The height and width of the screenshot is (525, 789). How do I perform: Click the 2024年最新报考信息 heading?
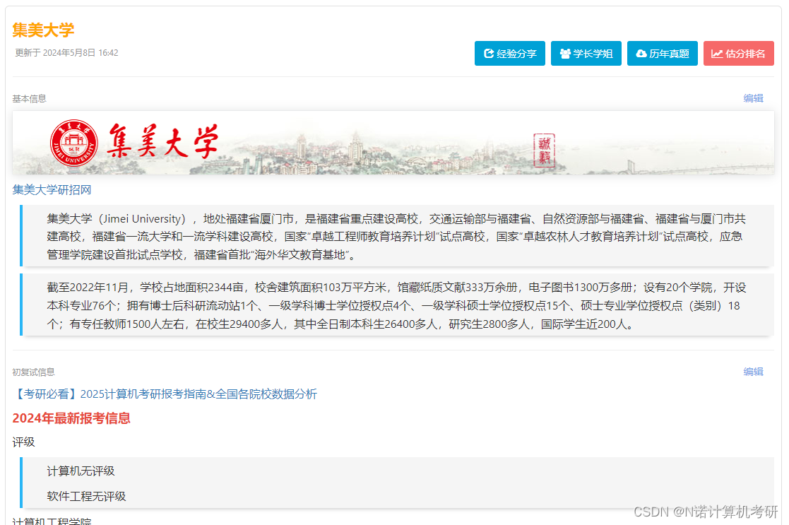71,418
